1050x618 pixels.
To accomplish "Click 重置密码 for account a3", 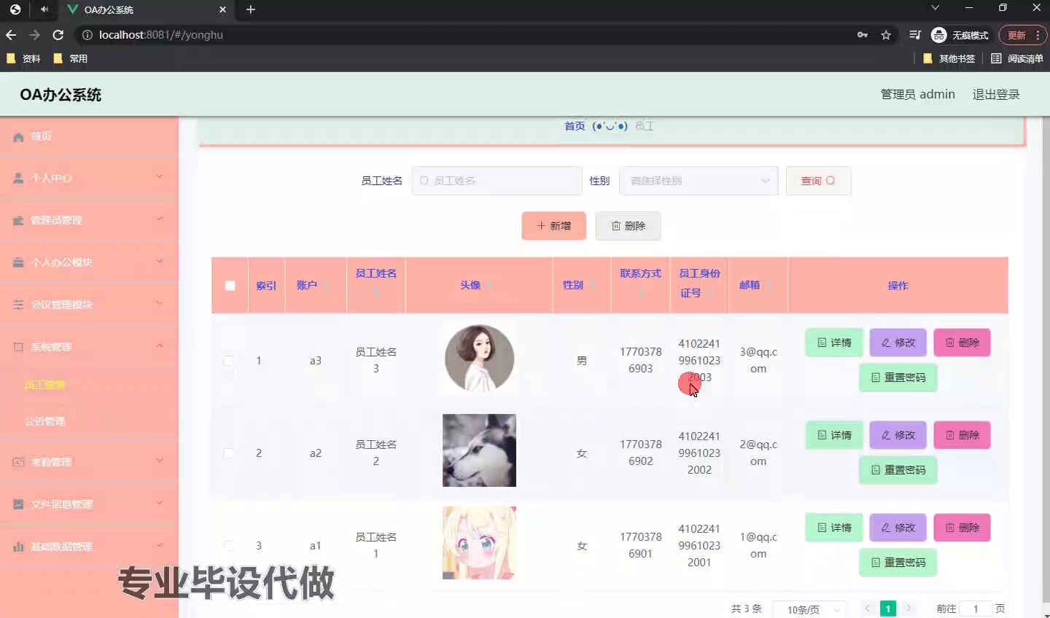I will pyautogui.click(x=898, y=378).
